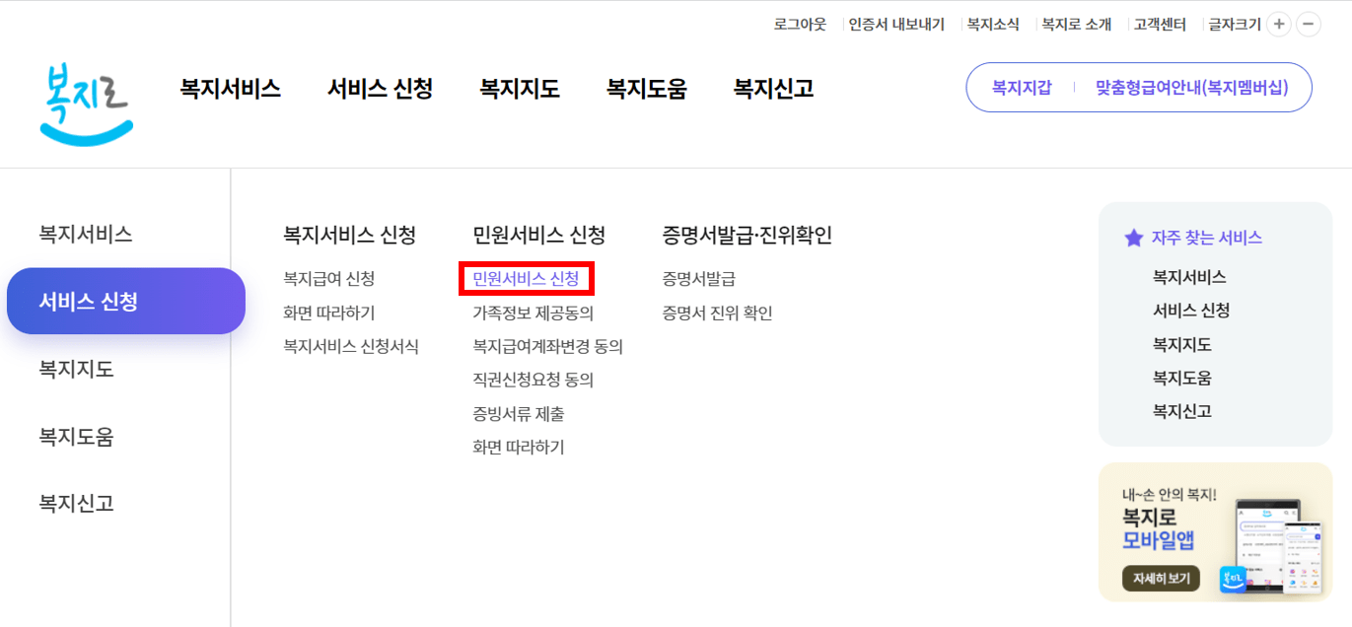Click the − icon to reduce font size
Screen dimensions: 1352x627
(1309, 24)
